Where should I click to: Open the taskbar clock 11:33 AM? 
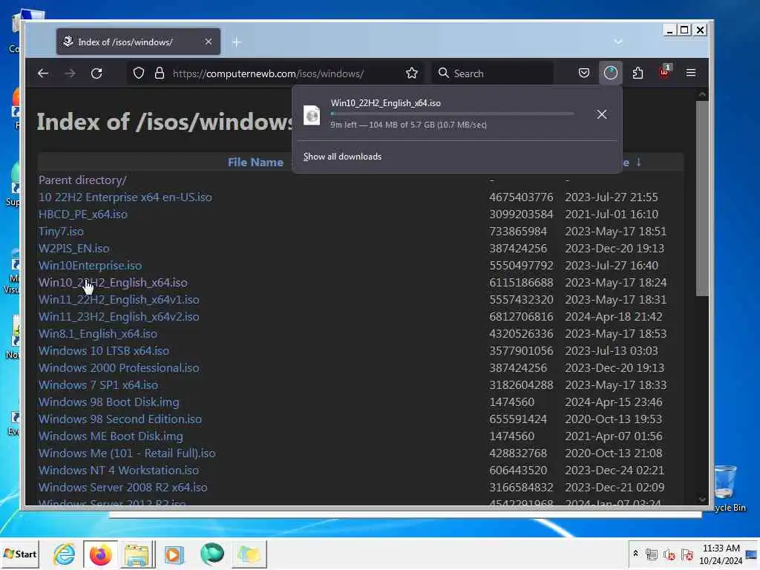click(720, 554)
